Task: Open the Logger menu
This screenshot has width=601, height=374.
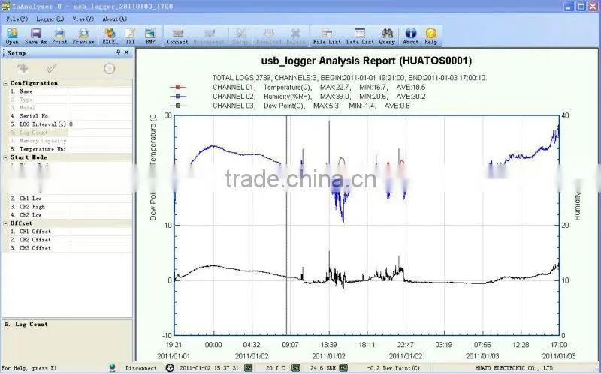Action: coord(50,19)
